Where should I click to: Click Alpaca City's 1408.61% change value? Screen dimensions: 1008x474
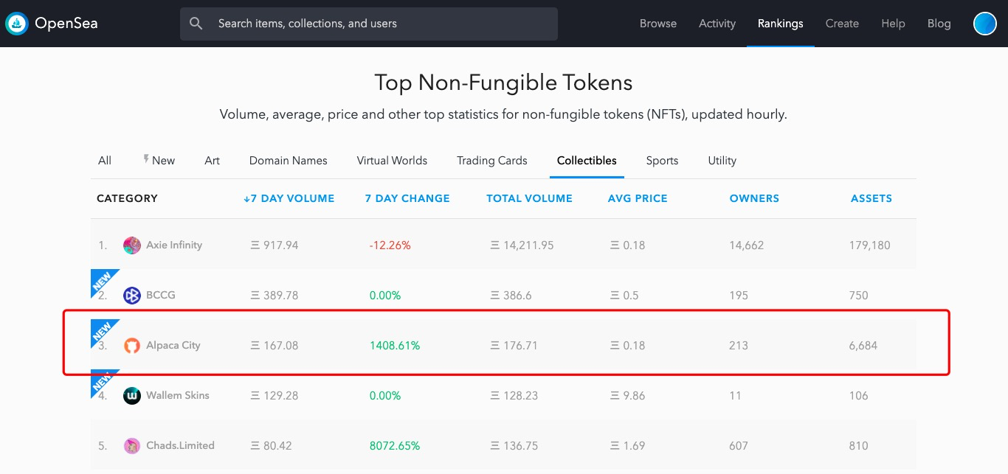(x=395, y=346)
